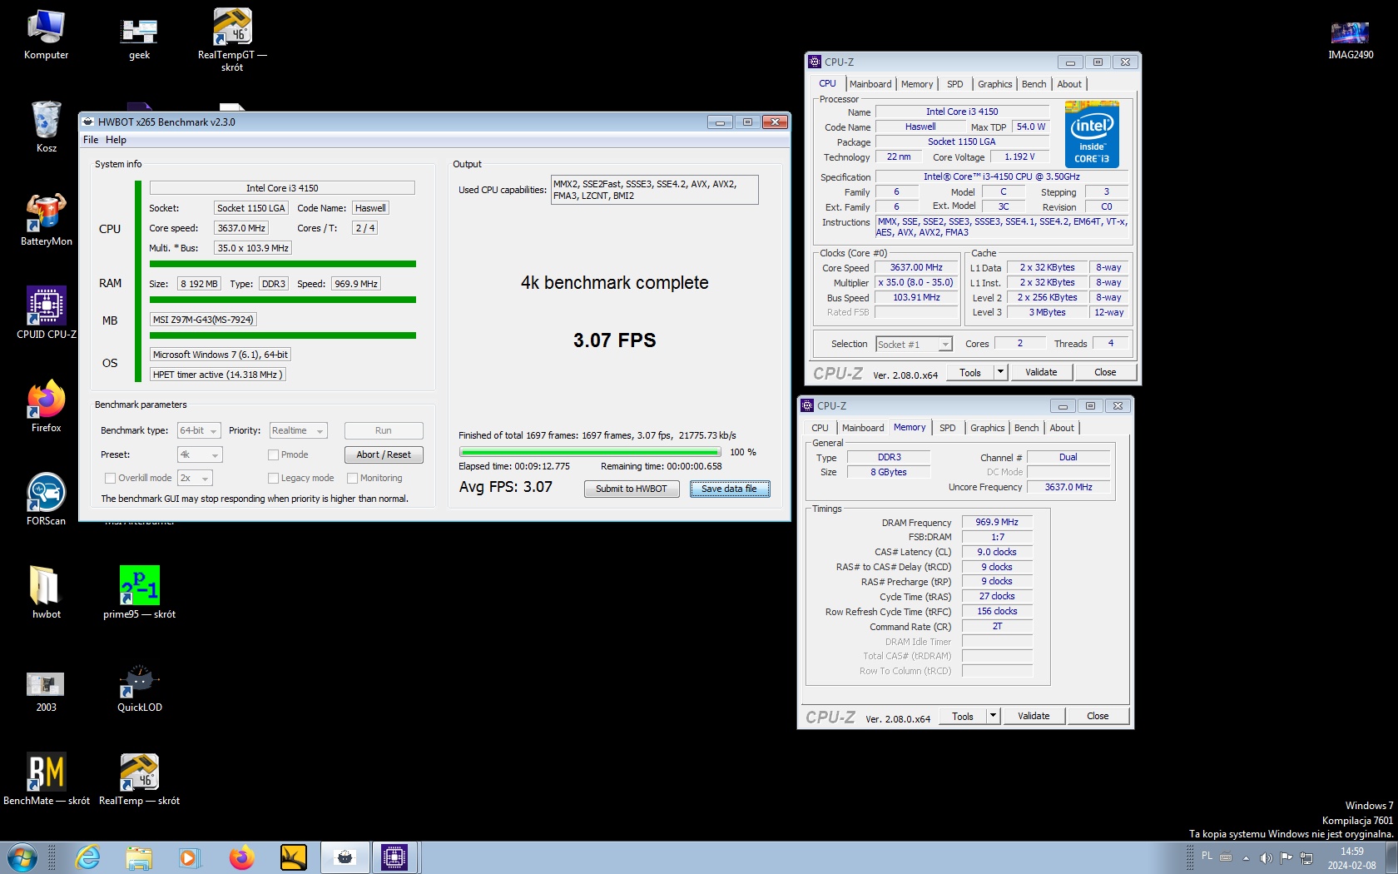
Task: Launch RealTempGT shortcut on desktop
Action: click(232, 39)
